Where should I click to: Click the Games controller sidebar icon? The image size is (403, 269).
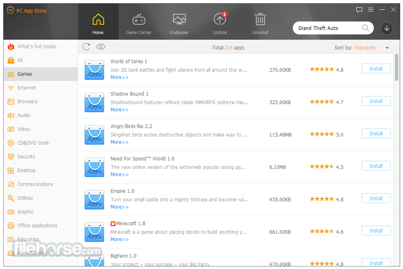pos(11,74)
